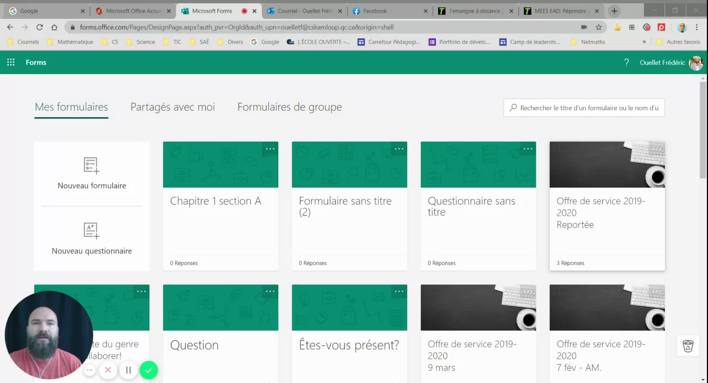Screen dimensions: 708x383
Task: Open the Formulaire sans titre (2) card
Action: (x=350, y=206)
